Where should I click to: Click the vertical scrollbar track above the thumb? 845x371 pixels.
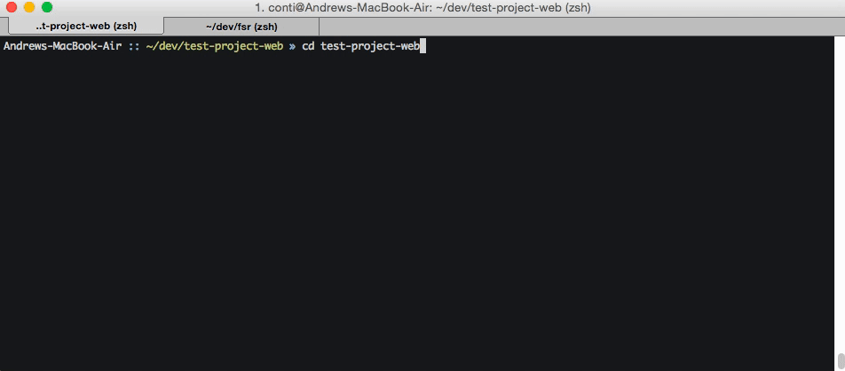click(x=841, y=194)
